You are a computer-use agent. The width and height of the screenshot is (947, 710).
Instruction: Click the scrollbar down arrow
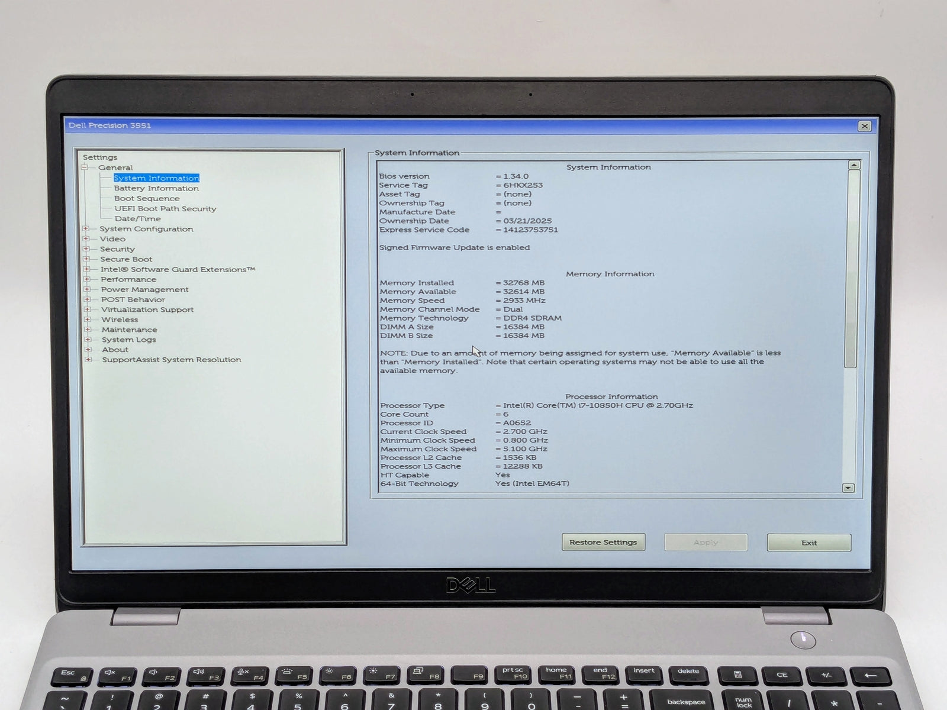pyautogui.click(x=848, y=488)
